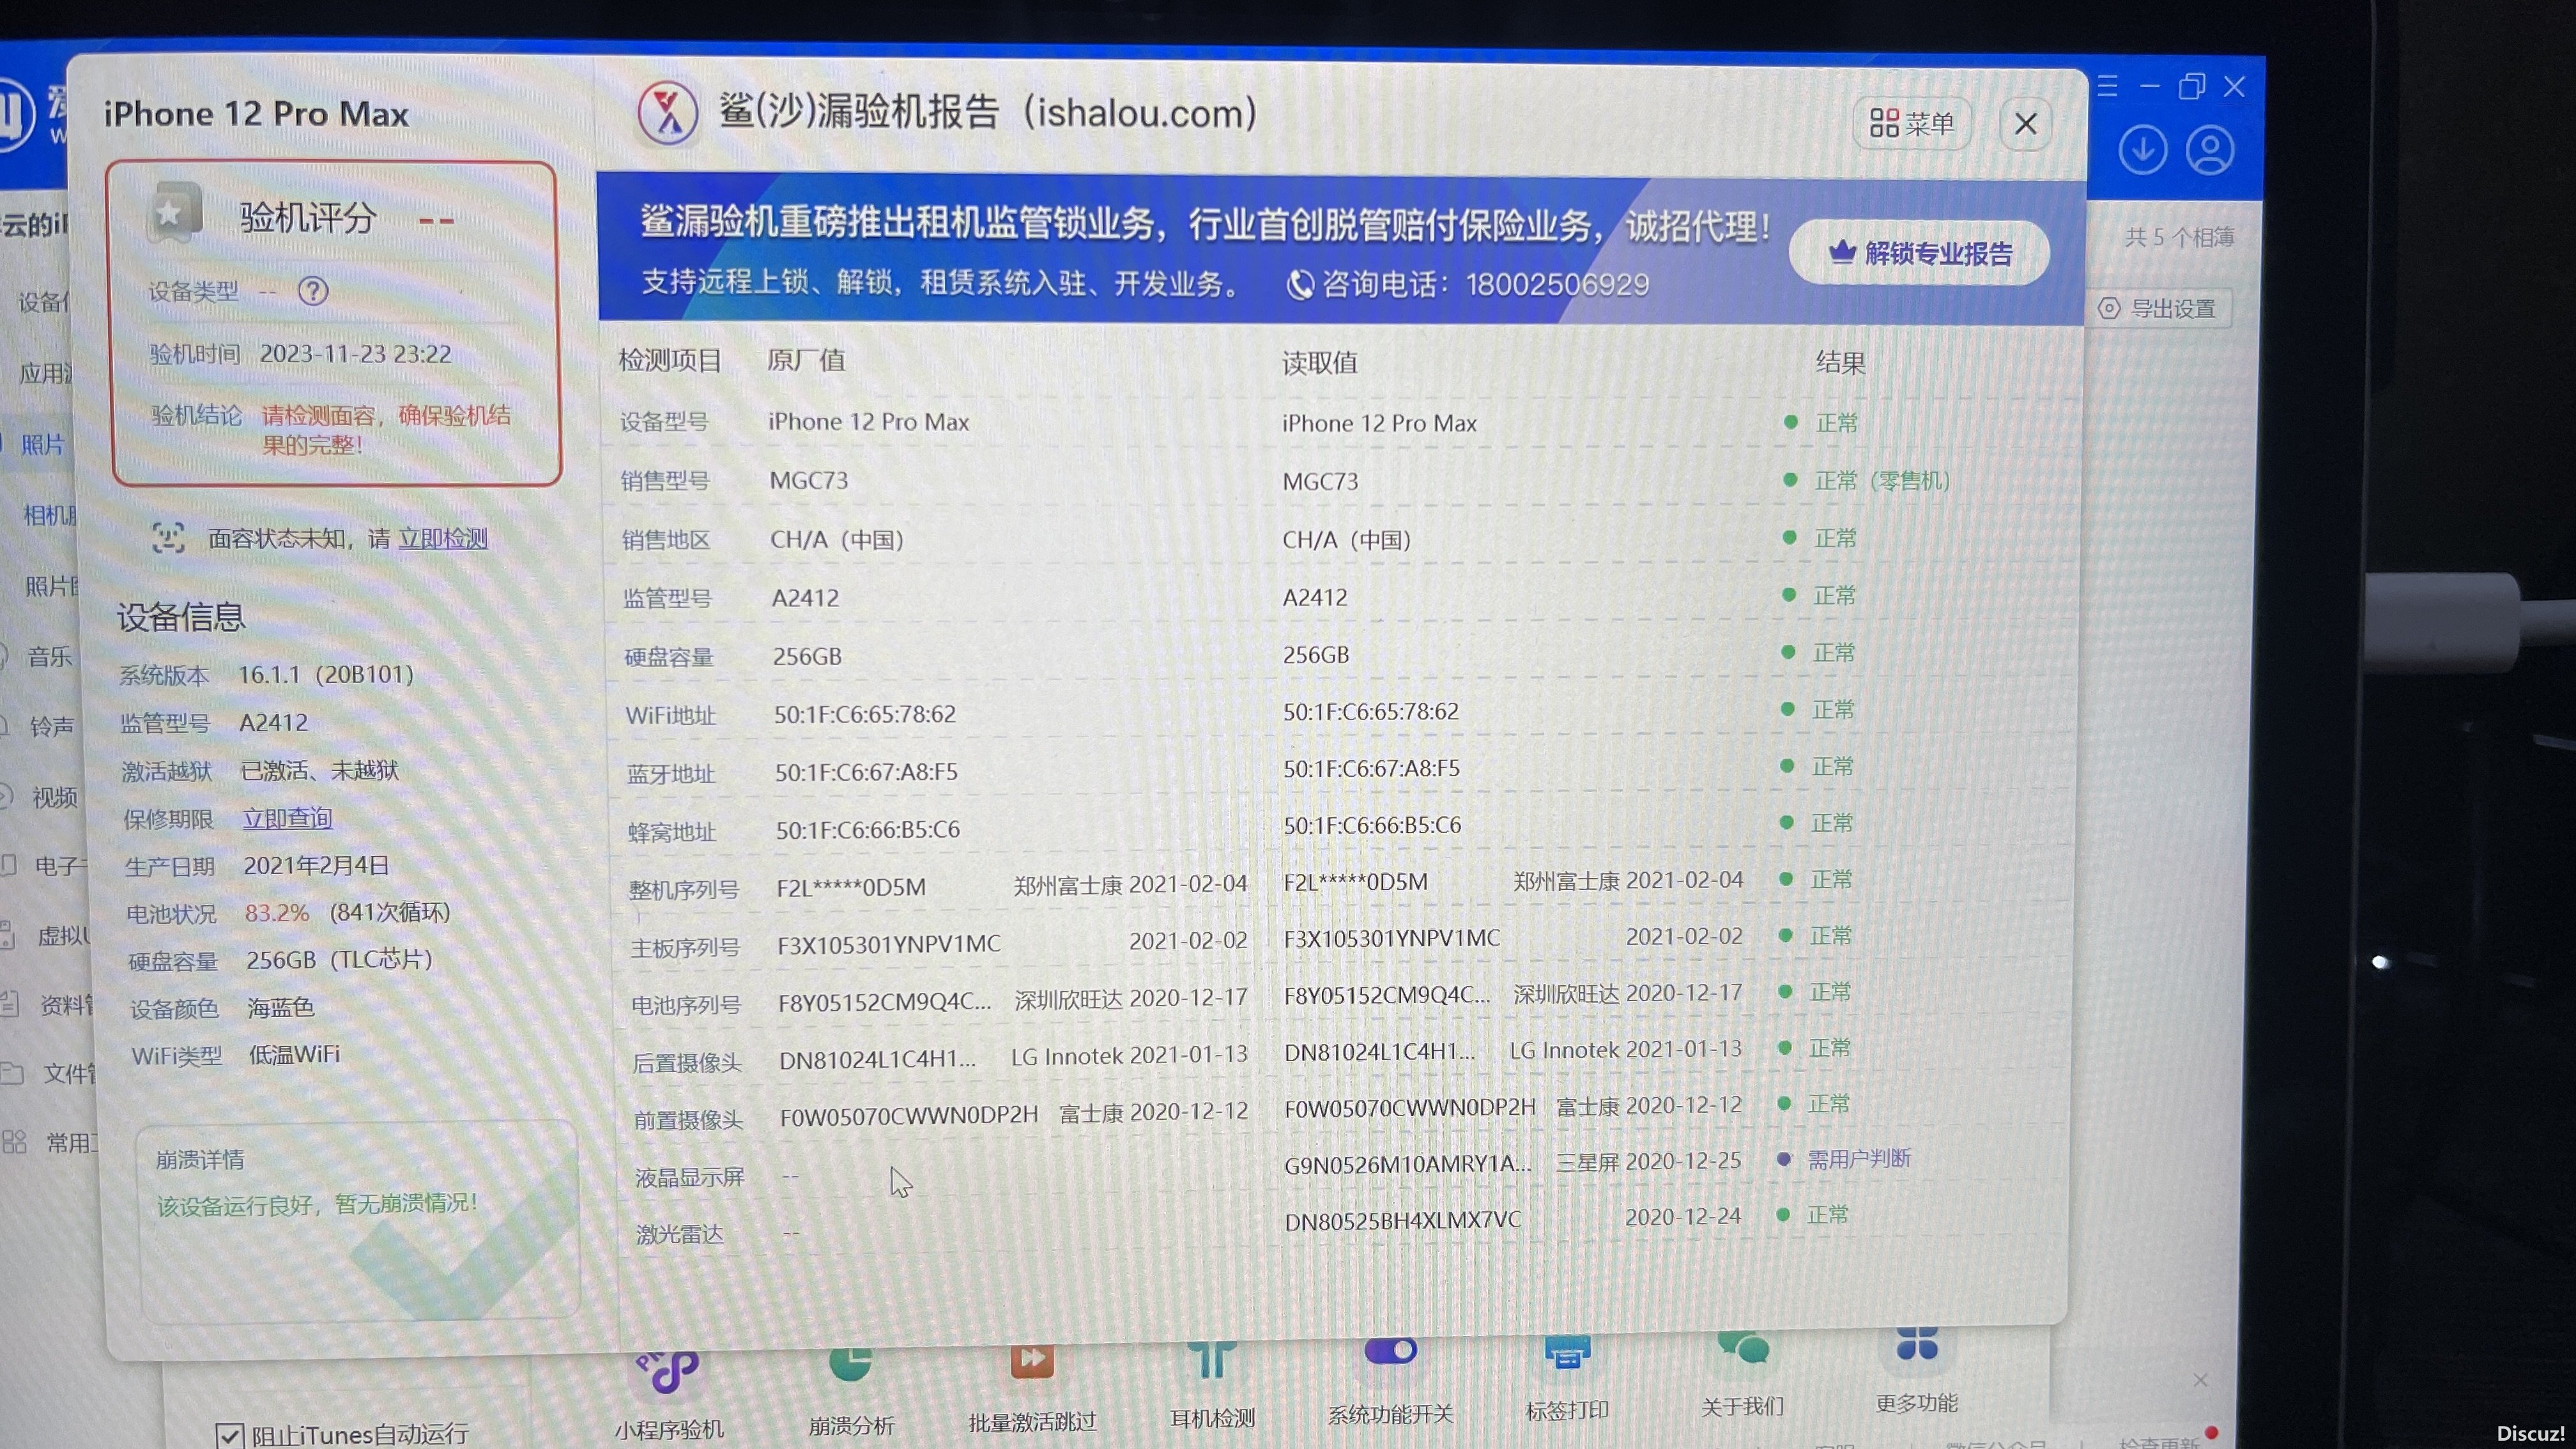Image resolution: width=2576 pixels, height=1449 pixels.
Task: Click the 低温WiFi type value
Action: click(x=294, y=1054)
